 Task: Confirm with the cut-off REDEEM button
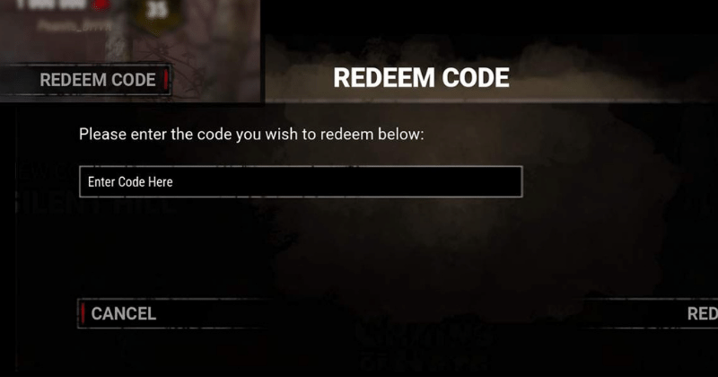(702, 313)
